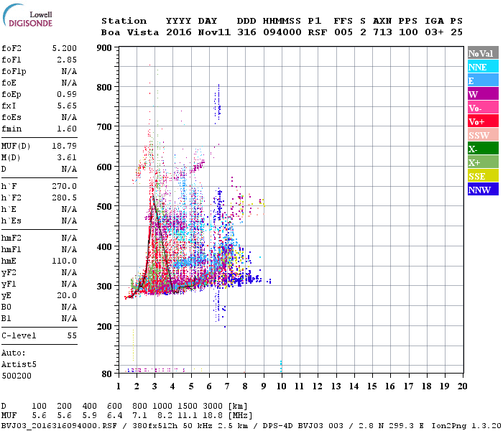Select the NNW dark blue legend swatch
Image resolution: width=503 pixels, height=431 pixels.
pos(483,189)
